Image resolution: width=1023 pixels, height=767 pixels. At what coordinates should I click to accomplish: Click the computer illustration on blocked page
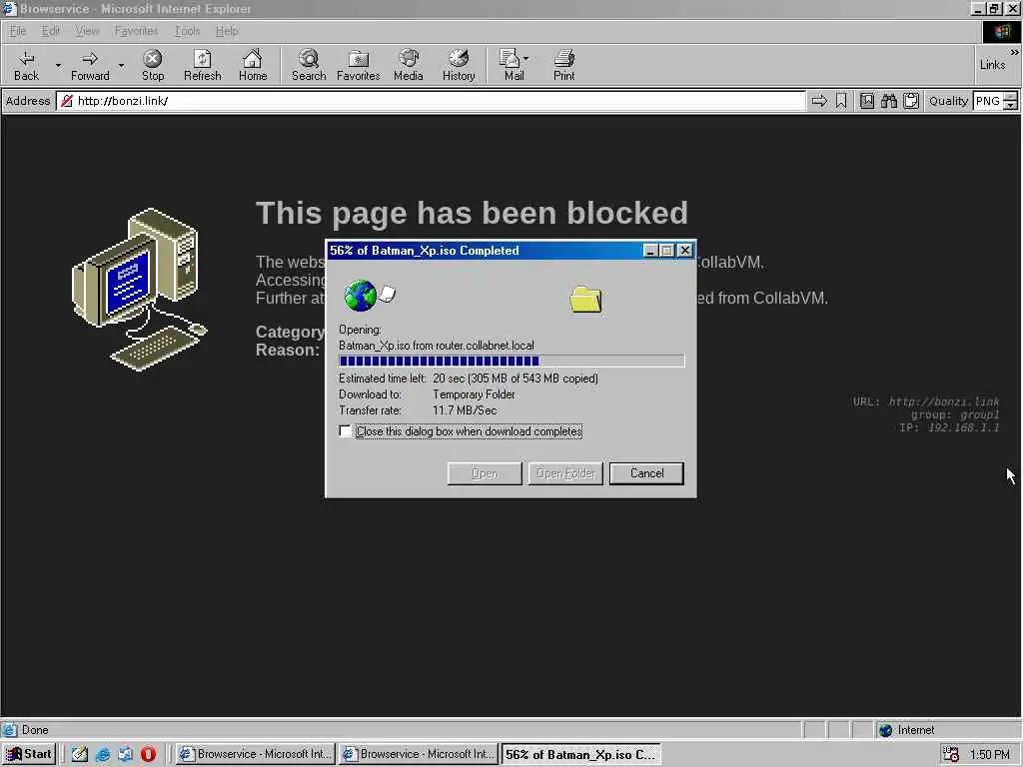click(x=139, y=289)
